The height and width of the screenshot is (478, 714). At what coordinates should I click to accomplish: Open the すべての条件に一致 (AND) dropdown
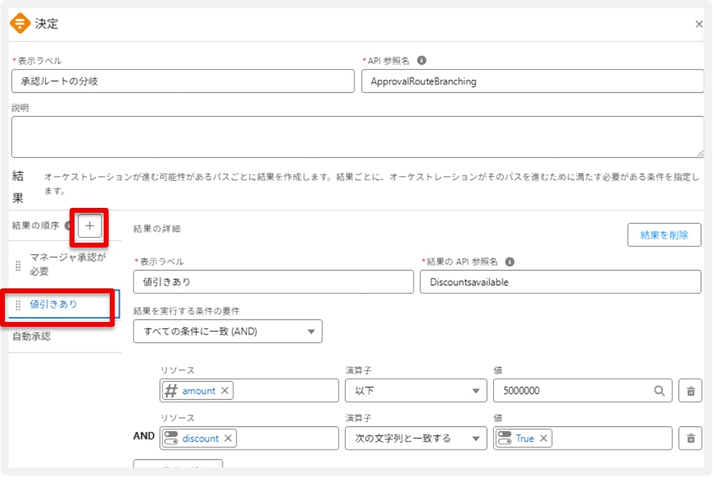pos(228,332)
